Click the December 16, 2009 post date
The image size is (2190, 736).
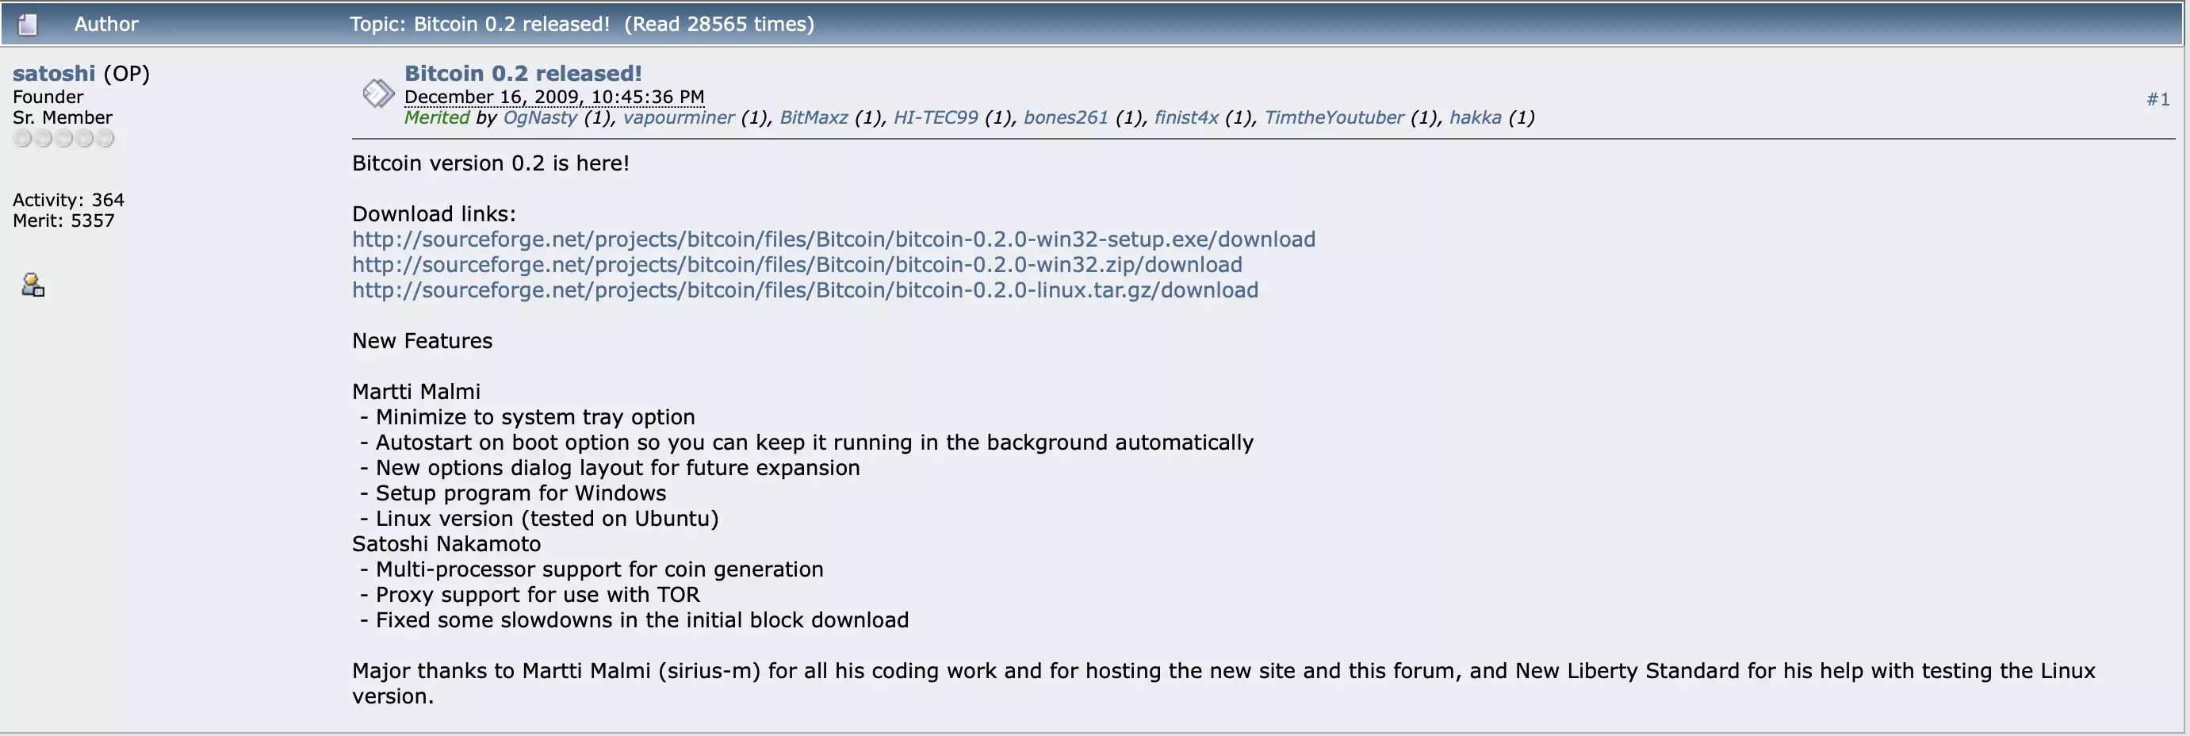pyautogui.click(x=554, y=97)
